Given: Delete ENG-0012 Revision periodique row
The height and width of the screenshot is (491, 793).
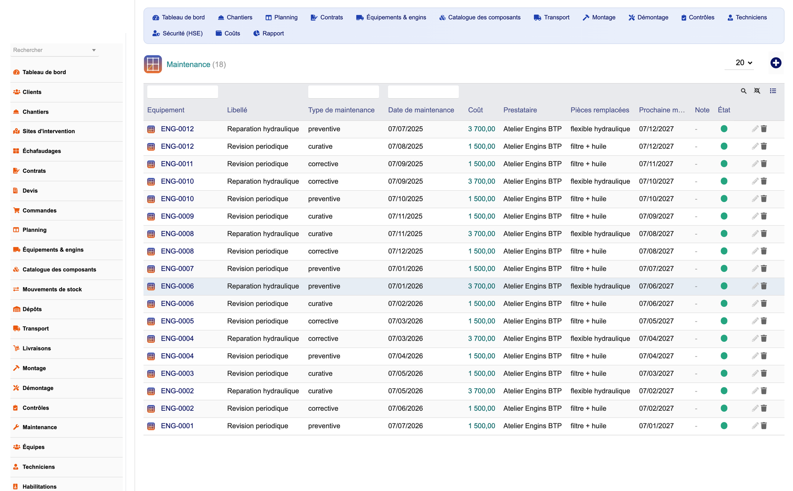Looking at the screenshot, I should click(x=764, y=146).
